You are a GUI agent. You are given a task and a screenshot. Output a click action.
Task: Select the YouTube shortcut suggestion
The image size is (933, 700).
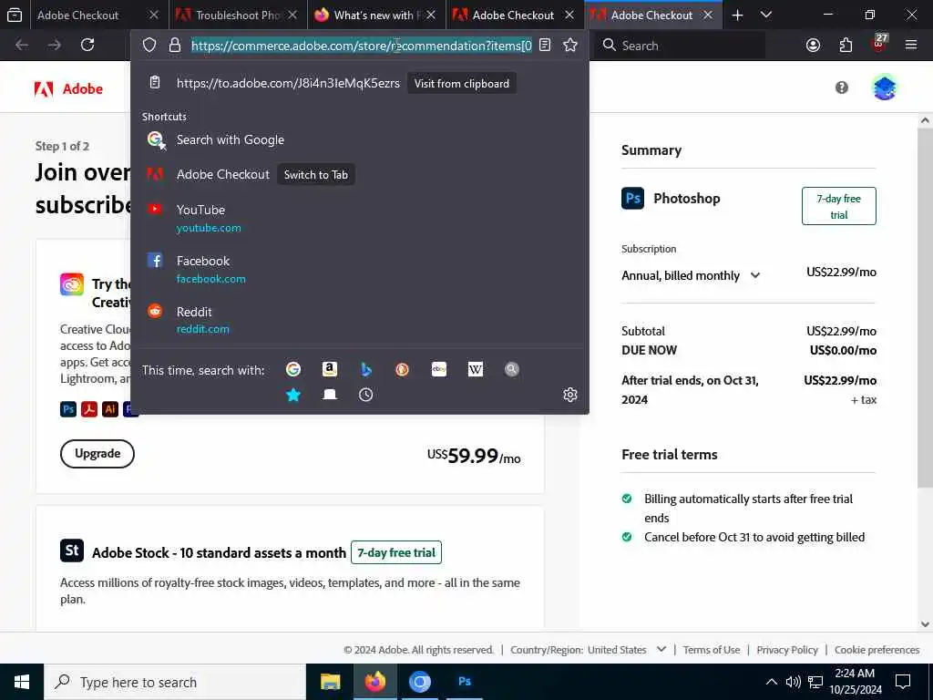coord(359,218)
